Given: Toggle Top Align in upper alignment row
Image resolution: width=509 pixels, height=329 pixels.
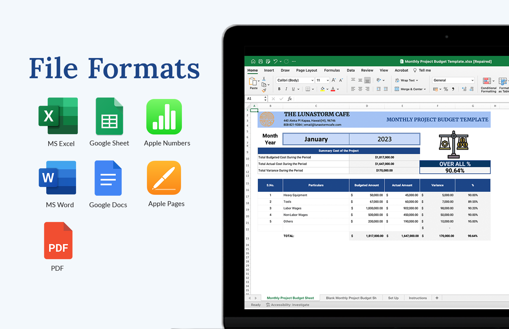Looking at the screenshot, I should (353, 80).
